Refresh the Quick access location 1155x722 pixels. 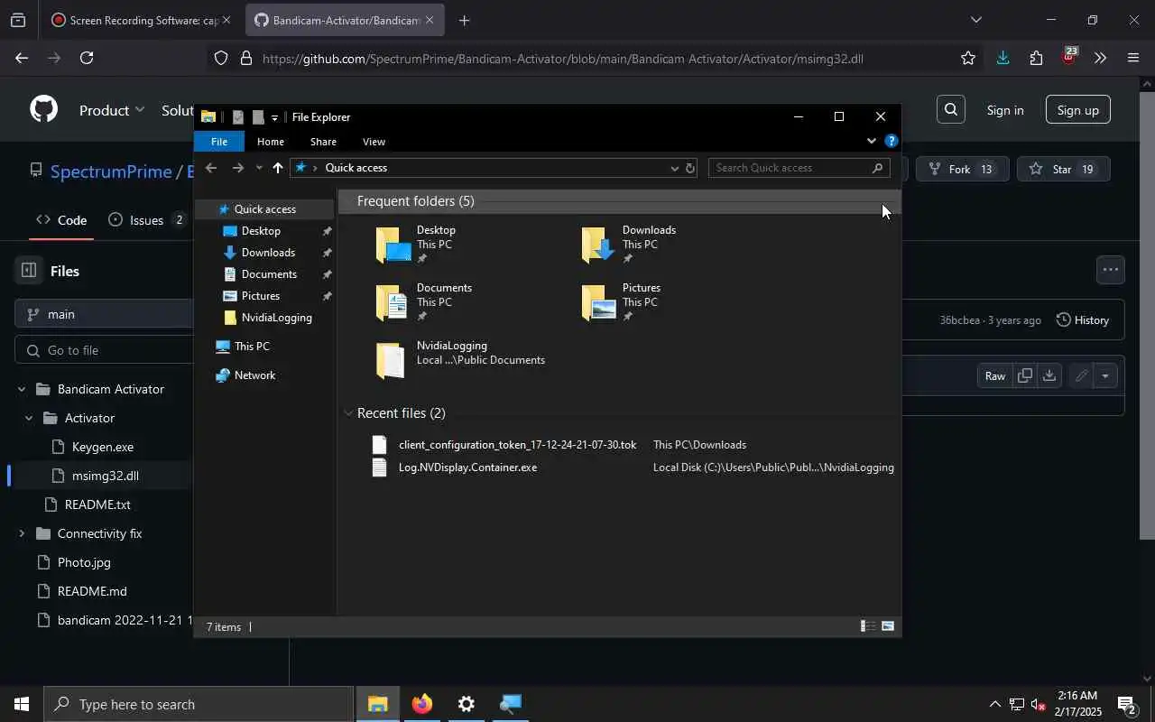click(x=690, y=168)
